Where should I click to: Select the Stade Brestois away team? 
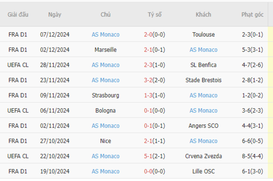click(203, 80)
